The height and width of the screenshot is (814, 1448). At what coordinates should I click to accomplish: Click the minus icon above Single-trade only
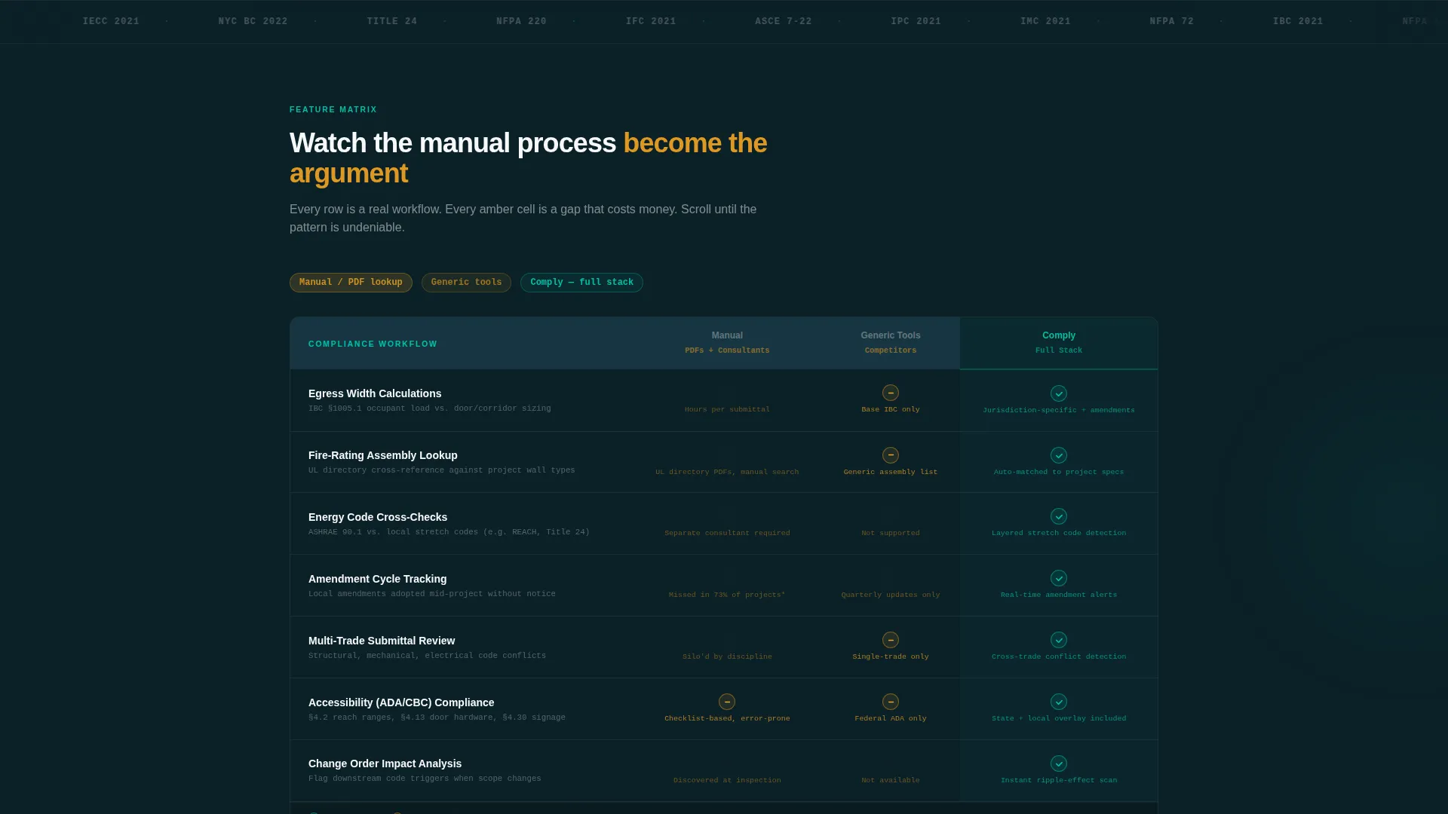tap(891, 640)
